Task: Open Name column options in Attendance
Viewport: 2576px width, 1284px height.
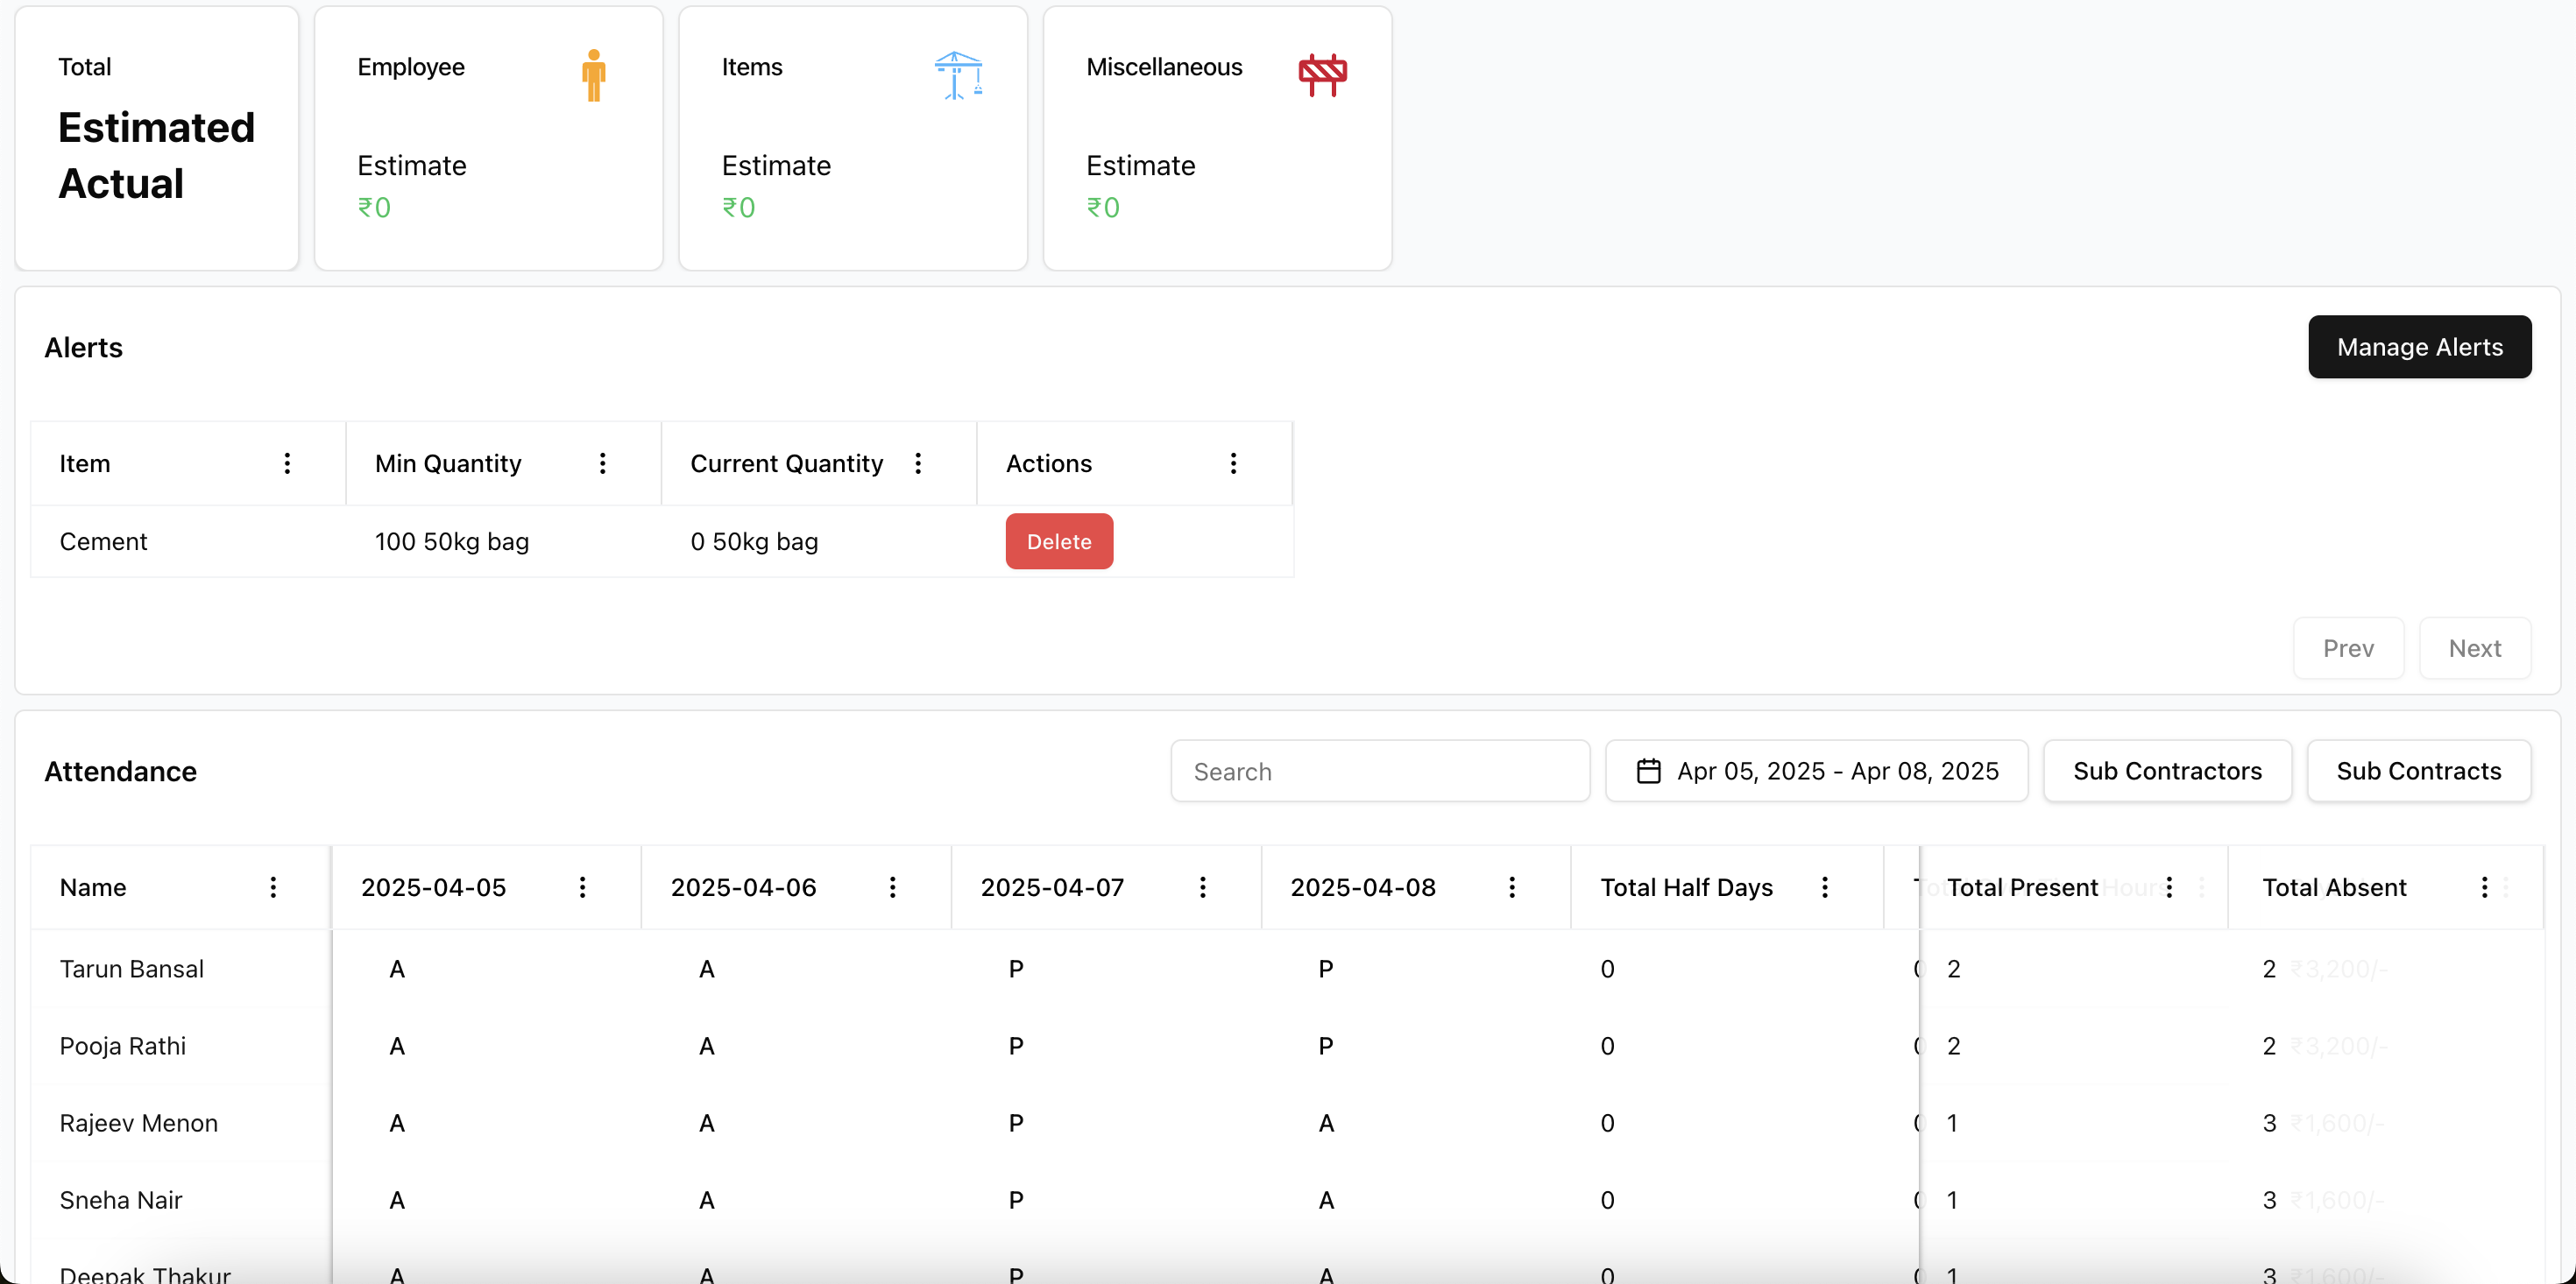Action: [x=273, y=887]
